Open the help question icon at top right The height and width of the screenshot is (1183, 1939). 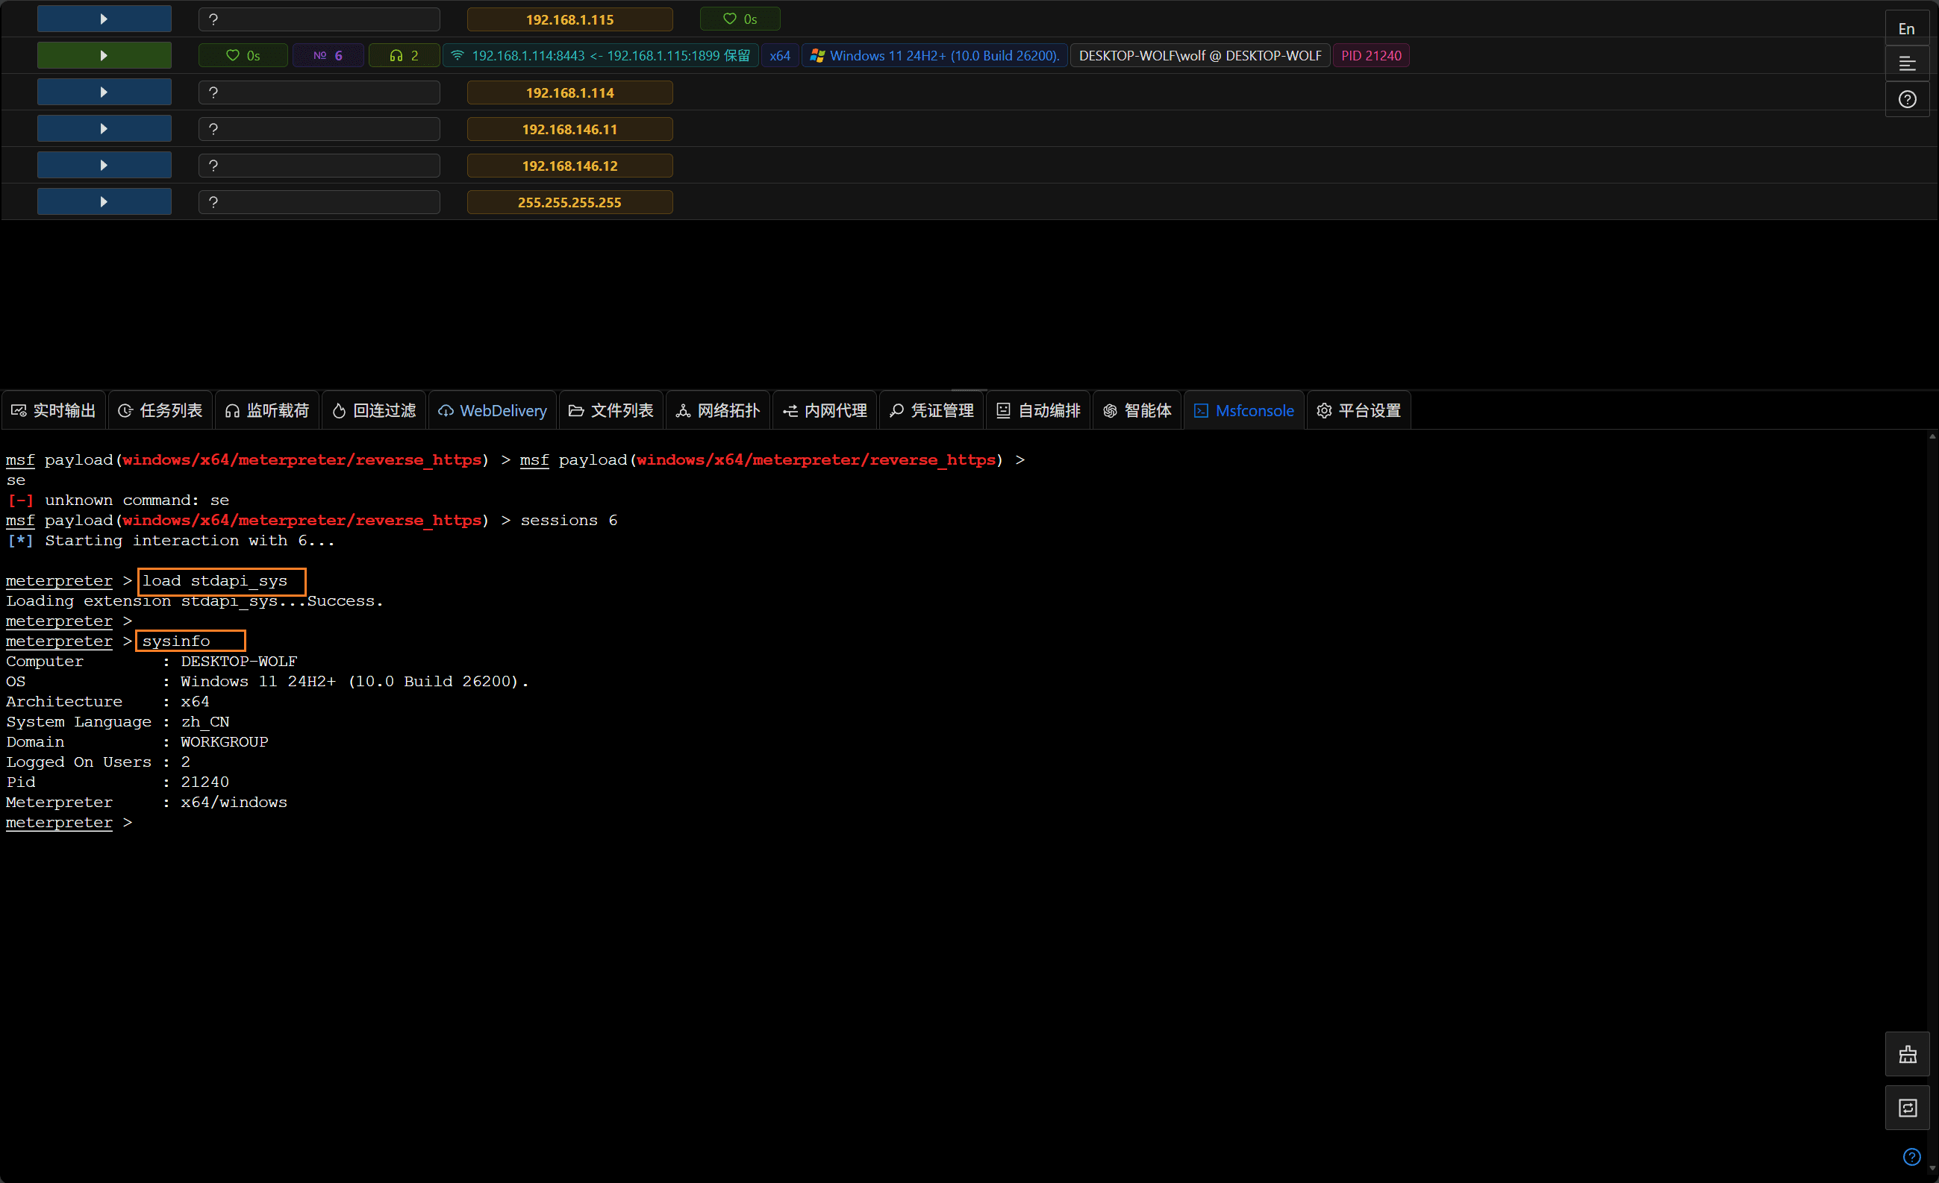tap(1907, 99)
